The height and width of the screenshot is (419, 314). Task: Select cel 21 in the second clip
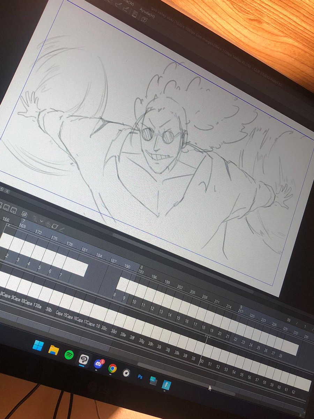tap(228, 337)
